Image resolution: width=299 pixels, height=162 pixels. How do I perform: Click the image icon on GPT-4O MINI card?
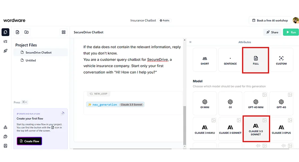click(x=264, y=95)
